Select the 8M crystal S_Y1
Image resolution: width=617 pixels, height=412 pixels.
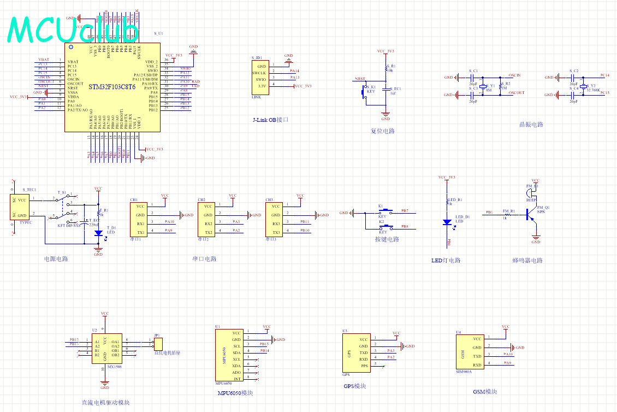(483, 86)
